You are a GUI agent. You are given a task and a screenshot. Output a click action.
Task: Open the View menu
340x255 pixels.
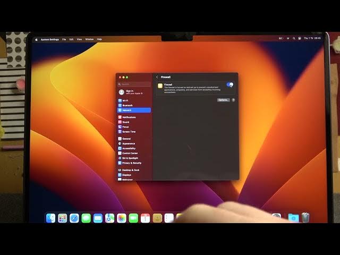[79, 39]
